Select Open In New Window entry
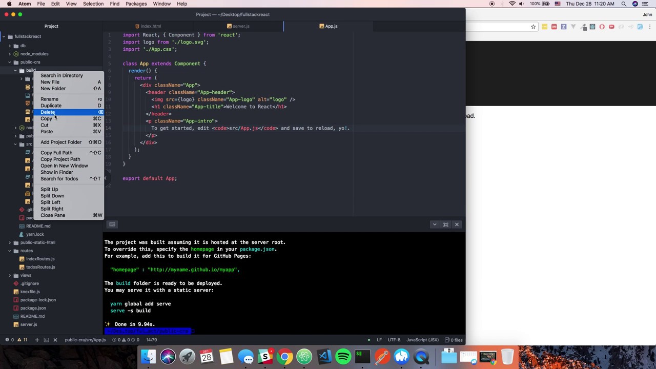Screen dimensions: 656x369 69,166
